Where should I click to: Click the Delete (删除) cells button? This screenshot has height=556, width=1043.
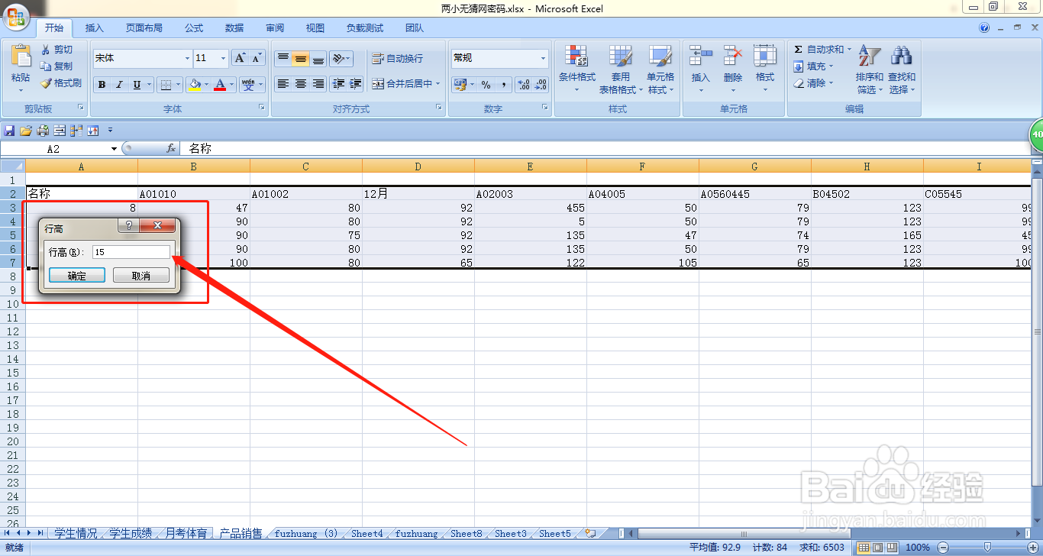coord(733,69)
